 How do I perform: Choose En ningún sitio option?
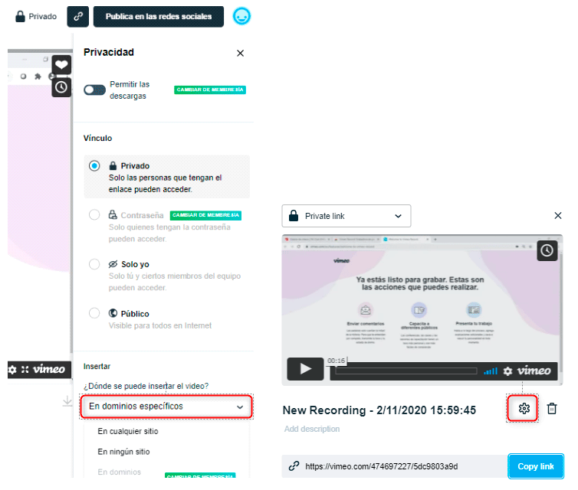pyautogui.click(x=123, y=452)
